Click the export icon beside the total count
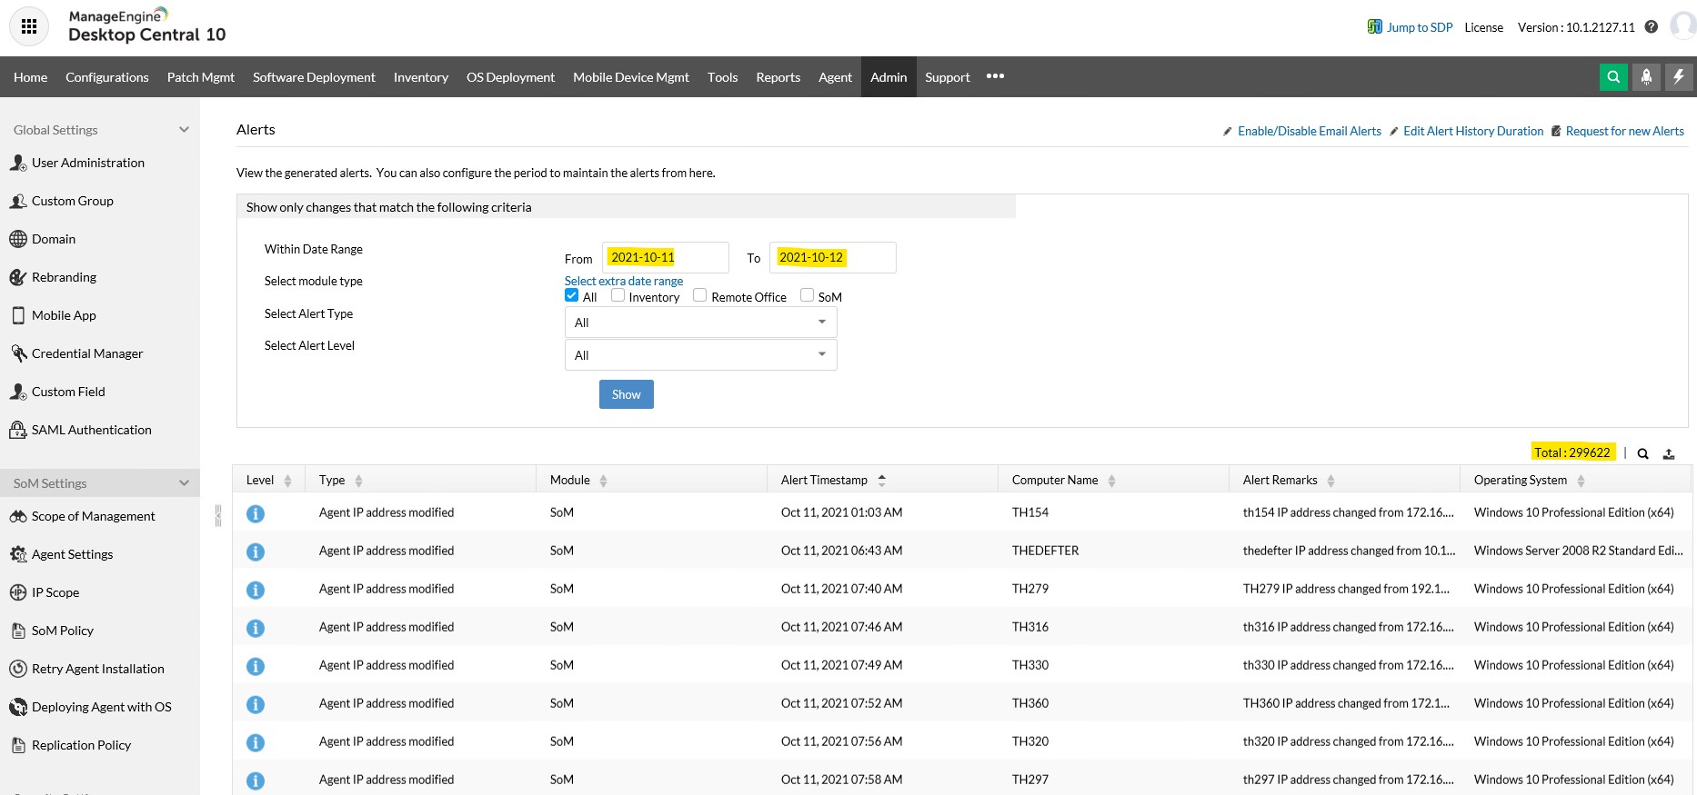This screenshot has width=1697, height=795. coord(1669,453)
